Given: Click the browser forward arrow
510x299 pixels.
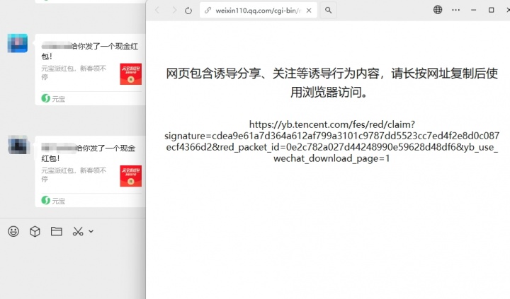Looking at the screenshot, I should [x=174, y=11].
